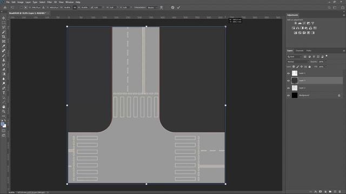Select the Blur tool
The width and height of the screenshot is (346, 194).
tap(4, 79)
